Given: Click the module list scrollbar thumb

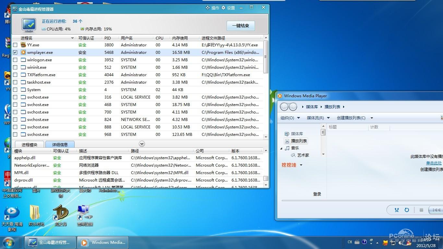Looking at the screenshot, I should (266, 178).
